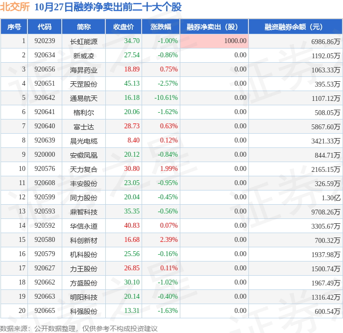The image size is (343, 333).
Task: Click stock code 920580
Action: [45, 240]
